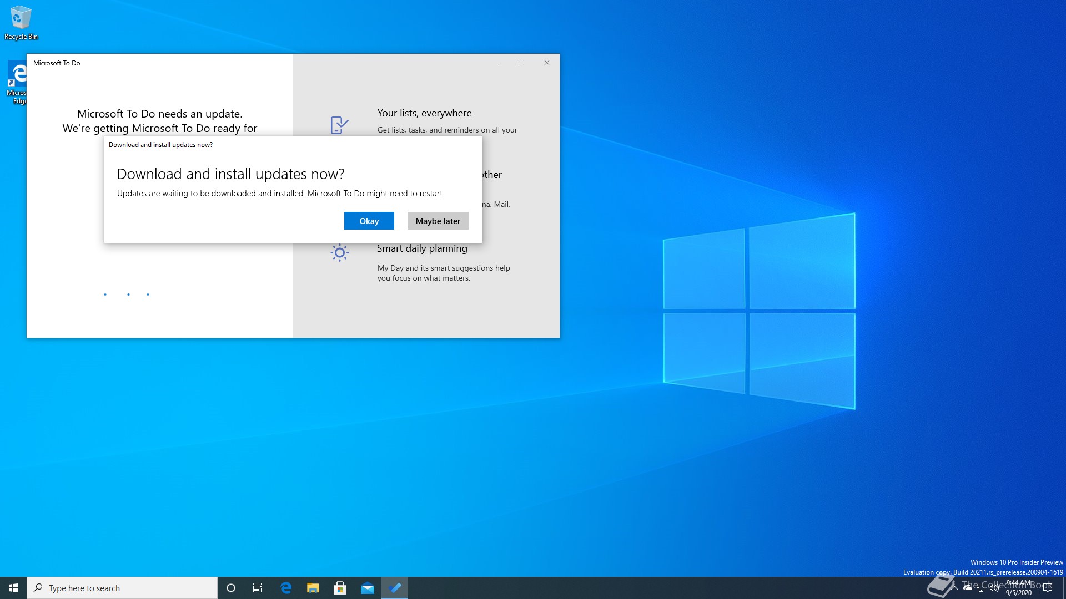Choose Maybe later in update dialog
This screenshot has height=599, width=1066.
(438, 221)
